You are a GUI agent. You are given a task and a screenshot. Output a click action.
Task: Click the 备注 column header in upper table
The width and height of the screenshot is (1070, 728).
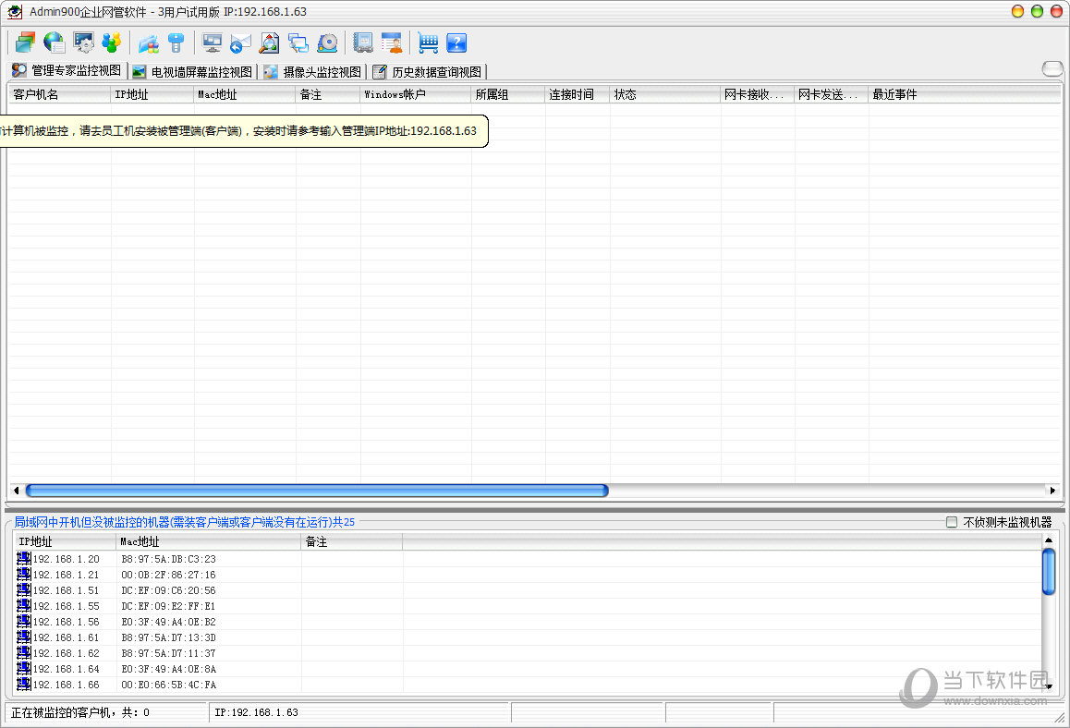pos(327,94)
